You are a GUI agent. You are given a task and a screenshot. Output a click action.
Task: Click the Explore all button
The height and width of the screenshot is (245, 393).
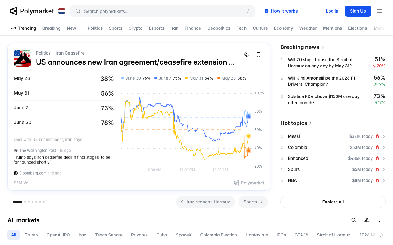pos(333,202)
